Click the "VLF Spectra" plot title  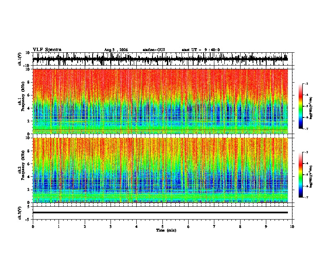(47, 50)
